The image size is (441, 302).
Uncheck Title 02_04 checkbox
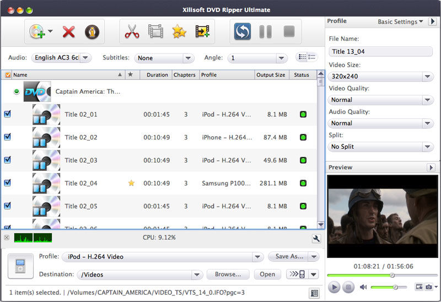click(8, 183)
